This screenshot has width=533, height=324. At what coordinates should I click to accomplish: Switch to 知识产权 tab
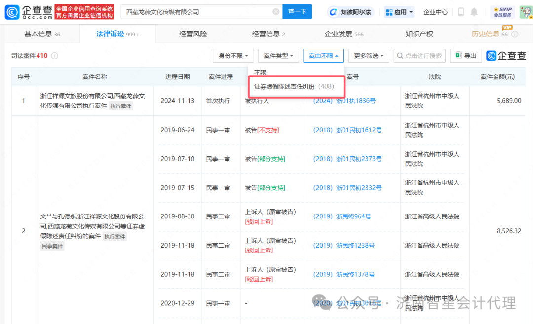point(419,34)
